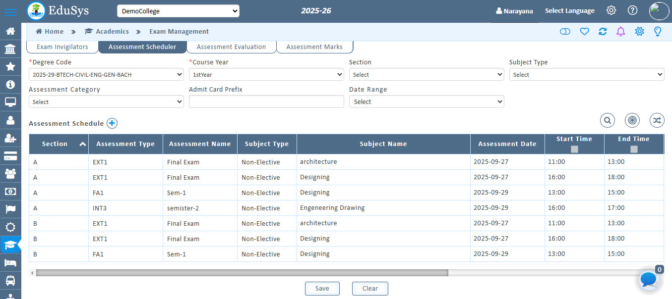This screenshot has height=299, width=672.
Task: Open the notifications bell icon
Action: point(620,31)
